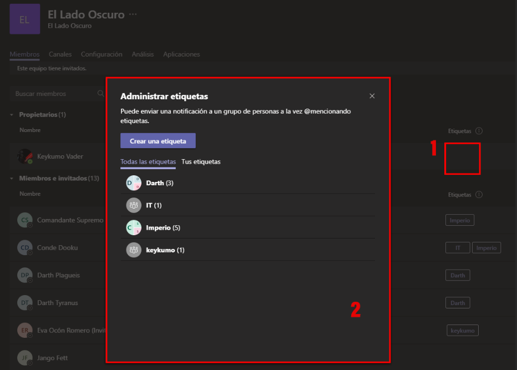Click the Crear una etiqueta button
Viewport: 517px width, 370px height.
tap(158, 140)
